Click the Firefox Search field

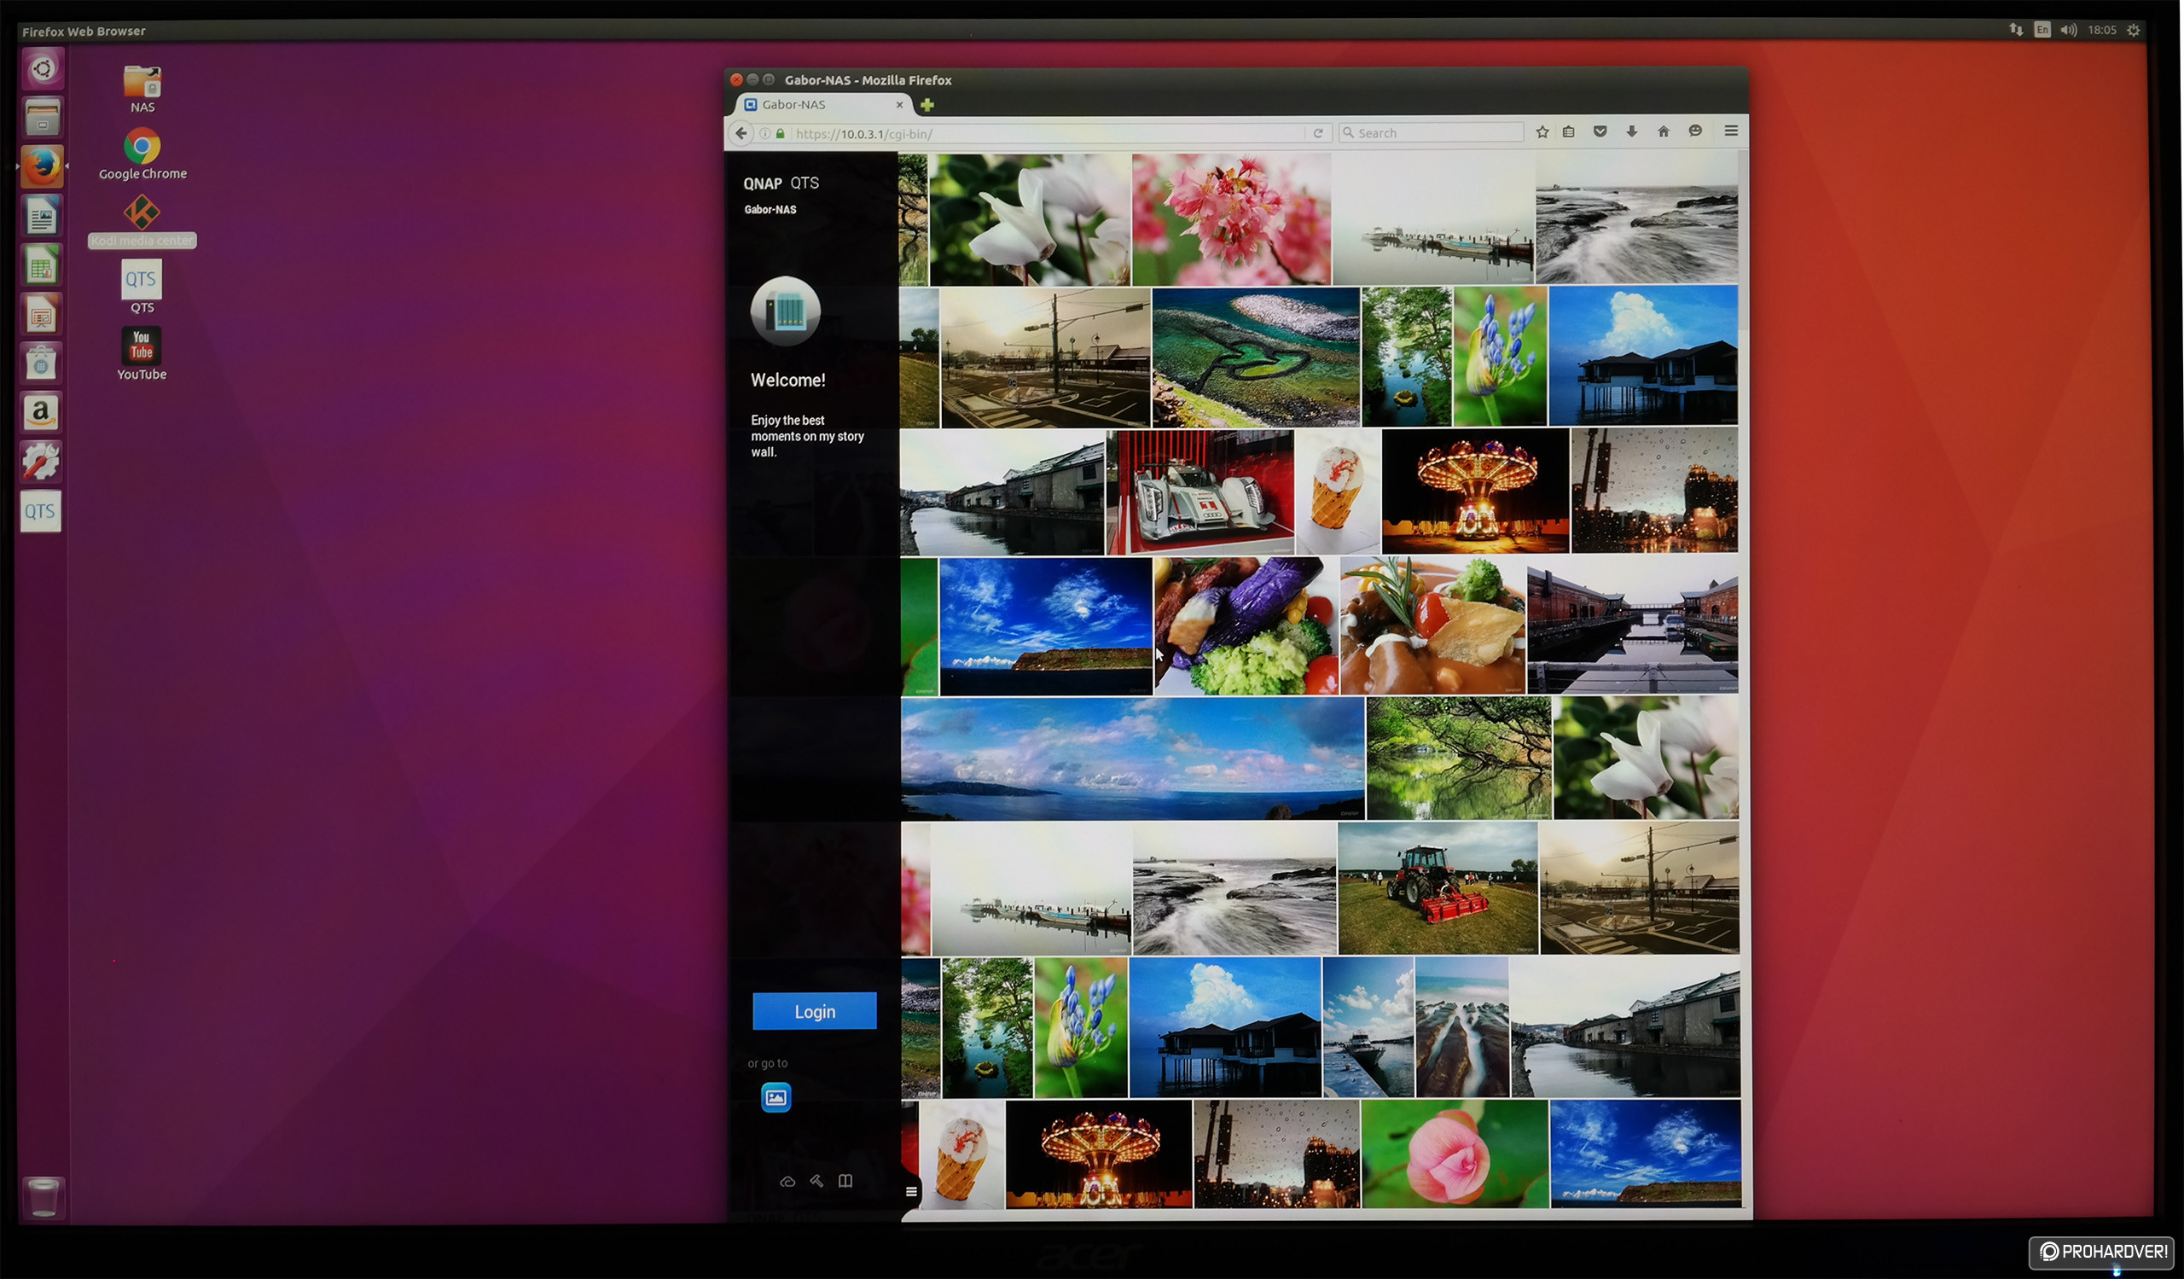pyautogui.click(x=1432, y=132)
